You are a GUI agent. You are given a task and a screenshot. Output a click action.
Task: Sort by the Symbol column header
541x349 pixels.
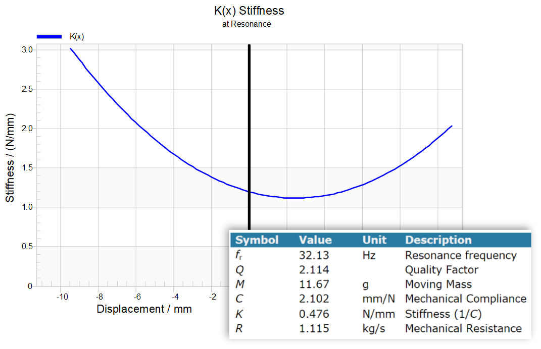(257, 240)
